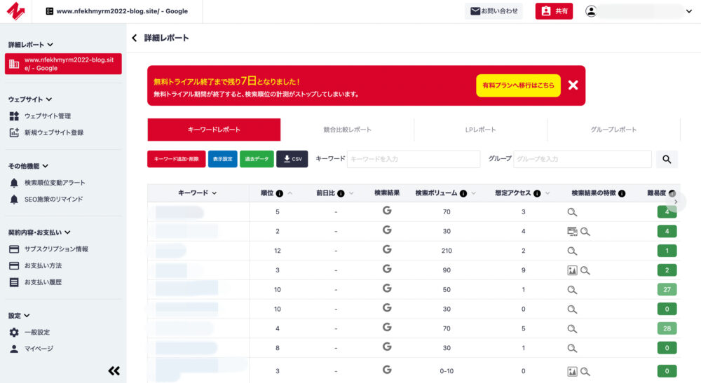Open 検索順位変動アラート in sidebar
701x383 pixels.
[x=55, y=183]
